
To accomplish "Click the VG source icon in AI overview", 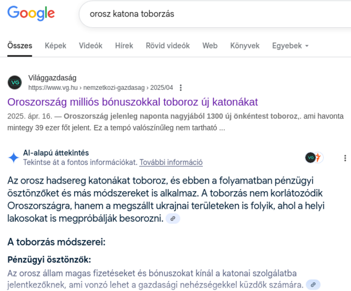I will pos(310,158).
